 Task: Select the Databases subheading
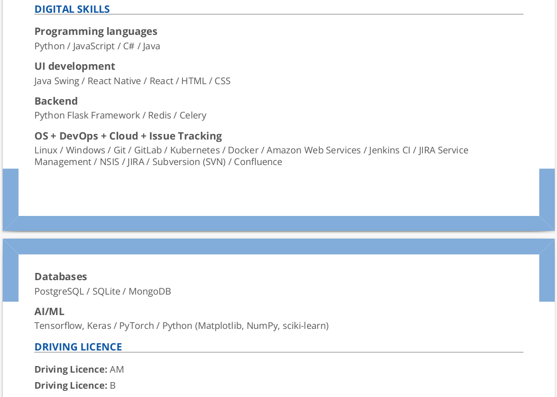(61, 277)
